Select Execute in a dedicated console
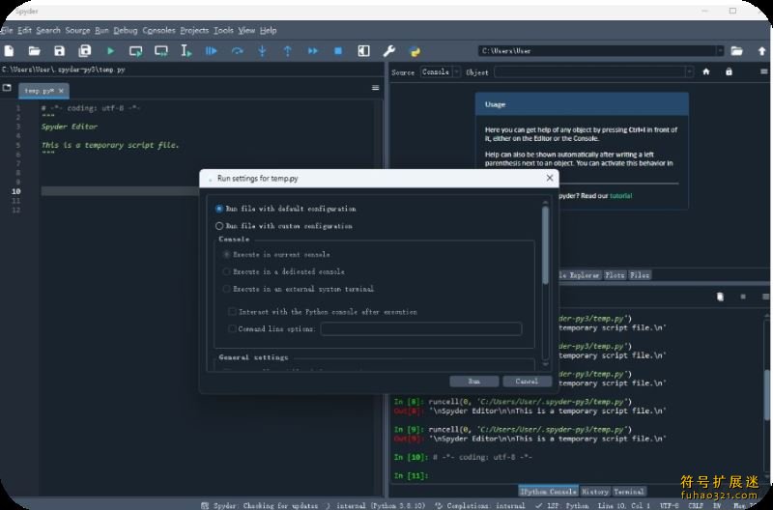773x510 pixels. point(284,272)
